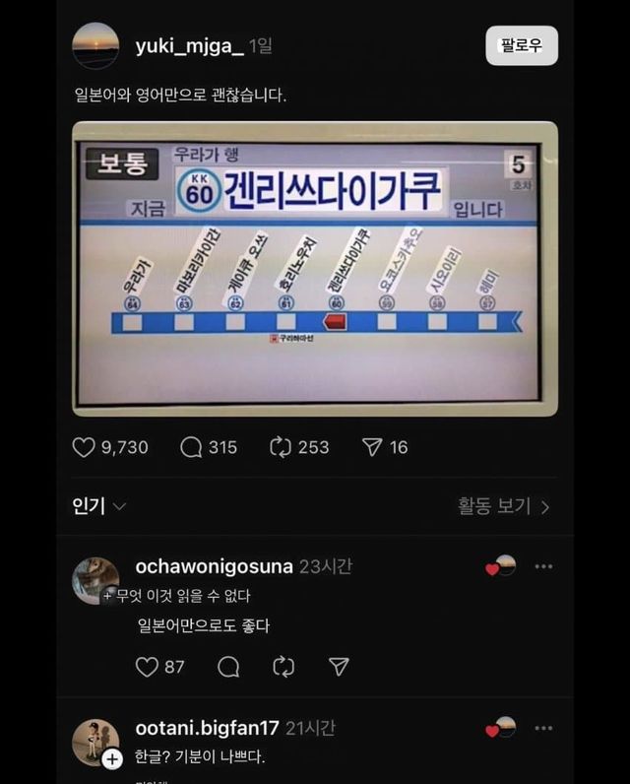630x784 pixels.
Task: Share the main post via paper plane icon
Action: [372, 447]
